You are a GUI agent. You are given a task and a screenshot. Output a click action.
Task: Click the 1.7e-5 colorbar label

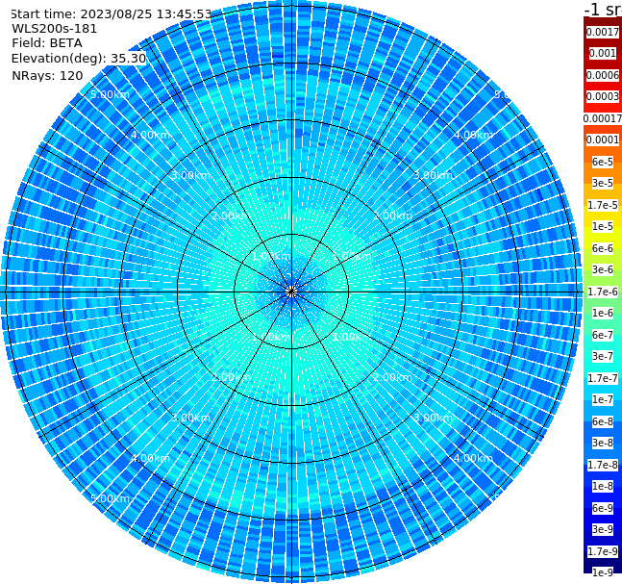pyautogui.click(x=603, y=205)
